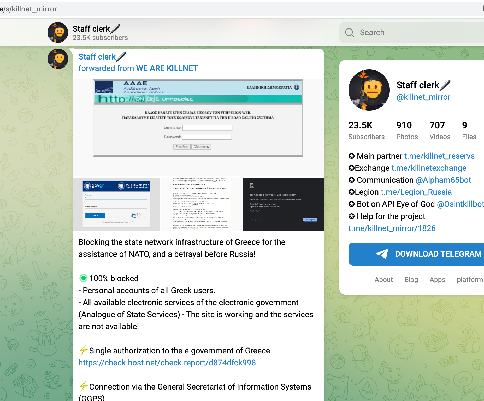Click the large profile avatar in the sidebar

(369, 90)
